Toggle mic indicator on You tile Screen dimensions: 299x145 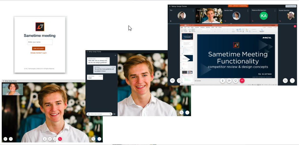pyautogui.click(x=171, y=21)
